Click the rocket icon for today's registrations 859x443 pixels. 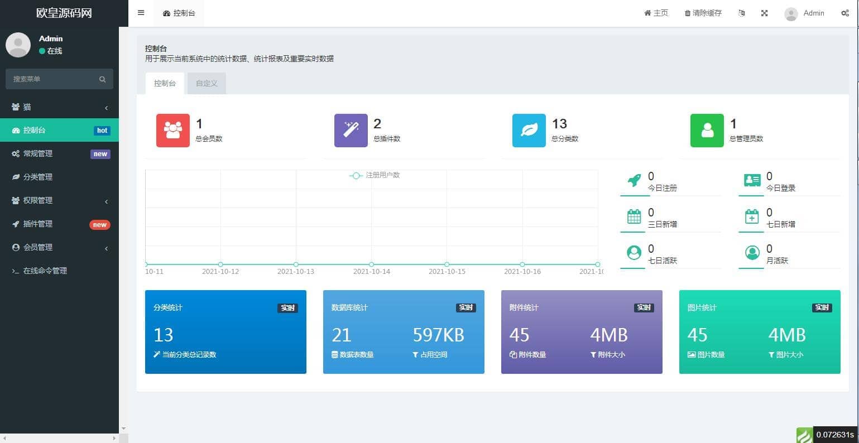click(634, 181)
